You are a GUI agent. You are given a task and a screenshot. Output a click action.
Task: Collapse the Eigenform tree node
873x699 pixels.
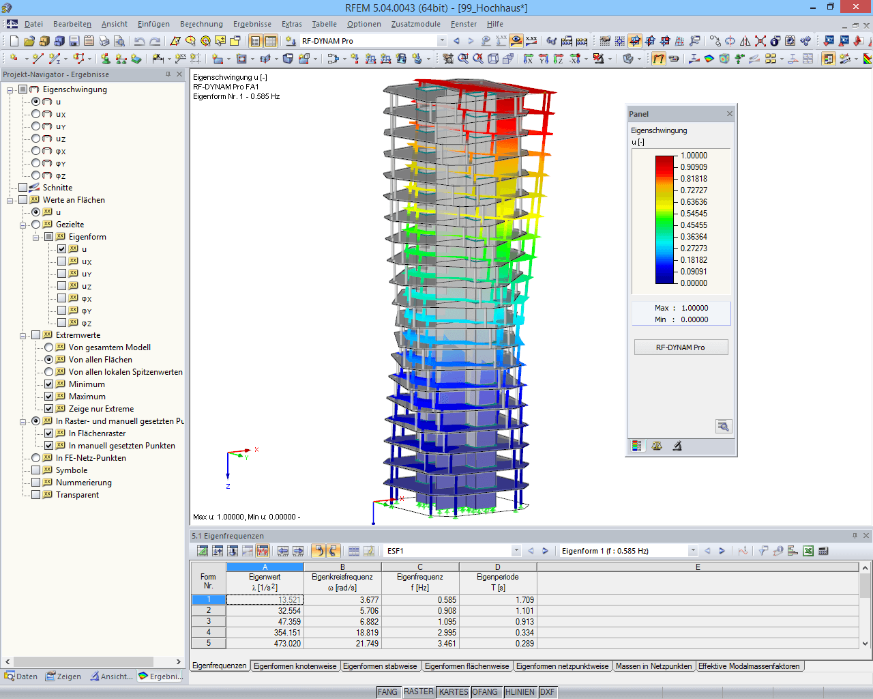[36, 237]
